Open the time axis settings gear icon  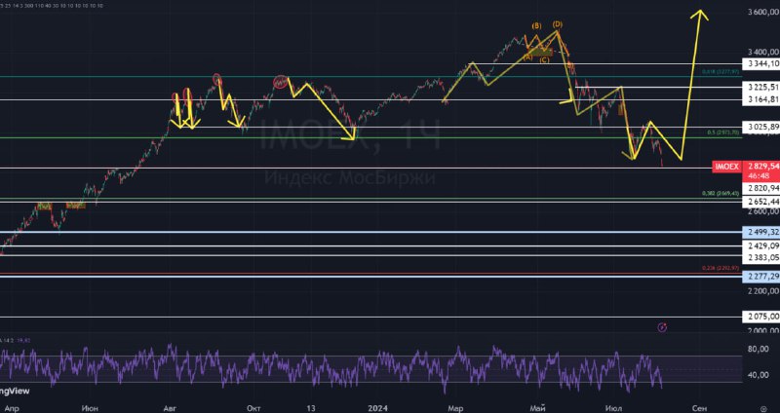click(764, 407)
